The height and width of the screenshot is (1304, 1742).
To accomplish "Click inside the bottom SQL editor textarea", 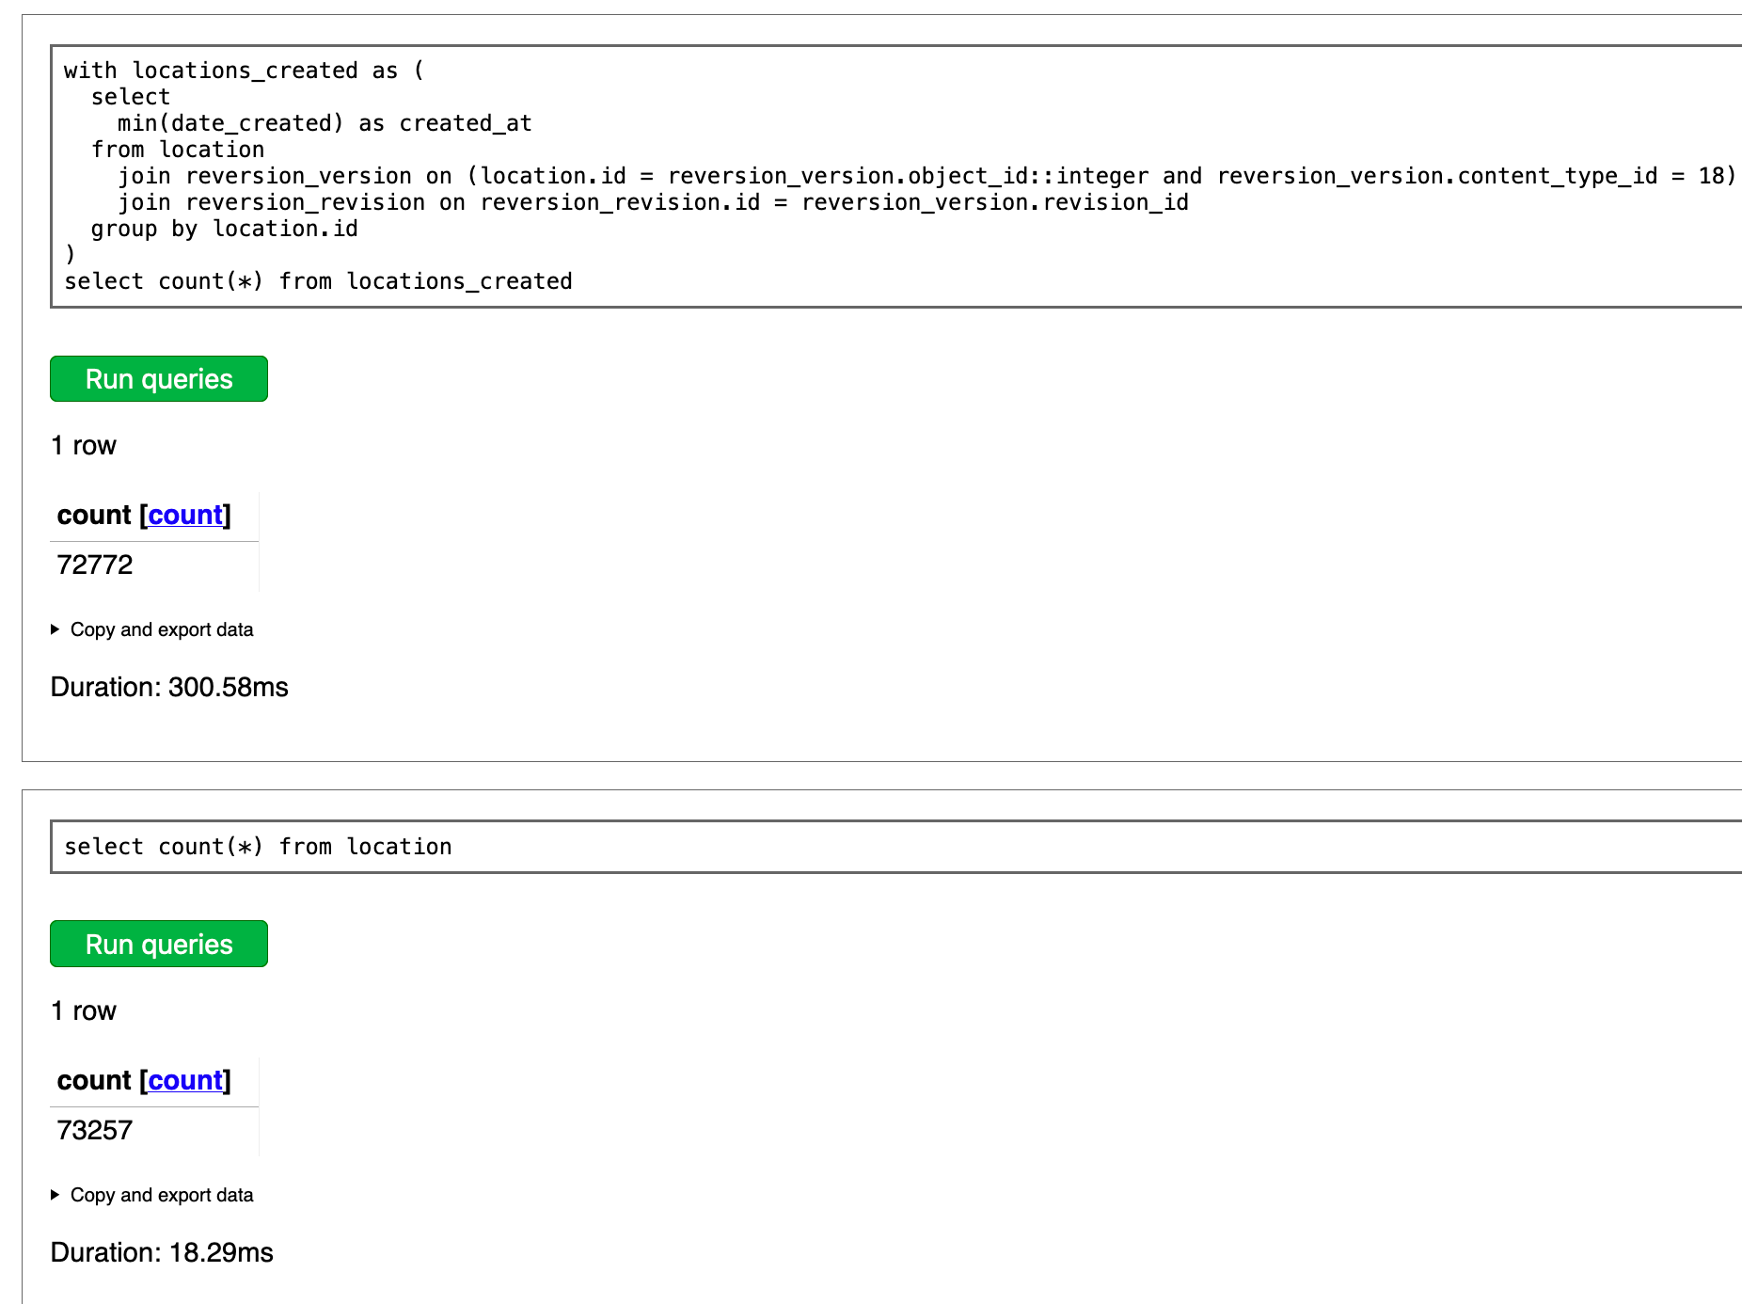I will pos(847,846).
